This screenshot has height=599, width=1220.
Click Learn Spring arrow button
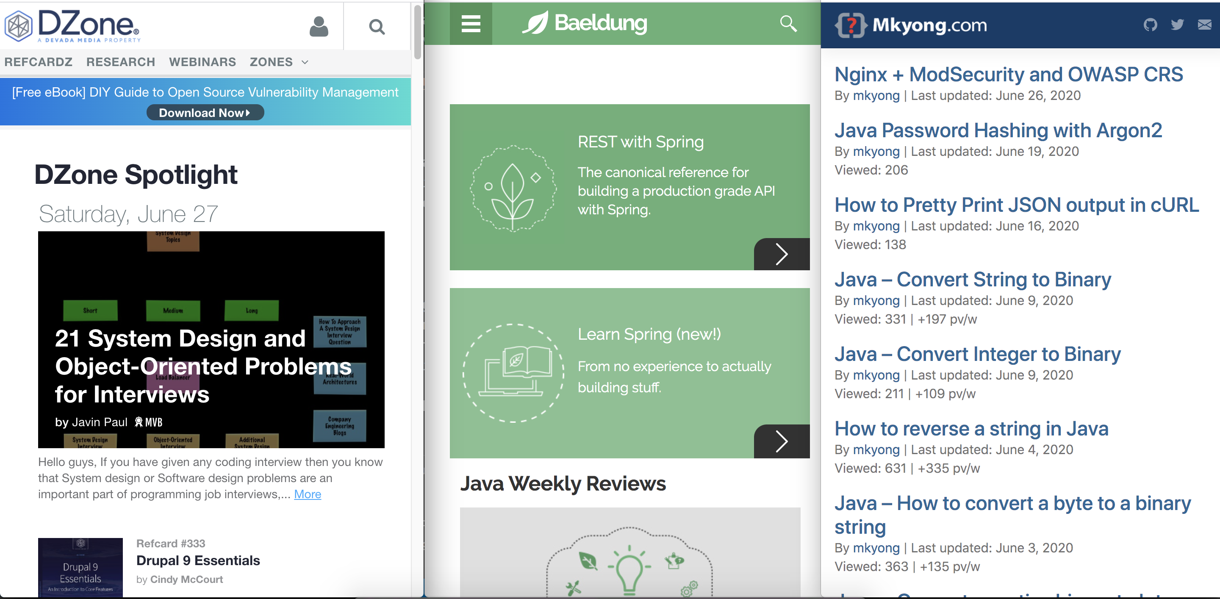(x=782, y=441)
